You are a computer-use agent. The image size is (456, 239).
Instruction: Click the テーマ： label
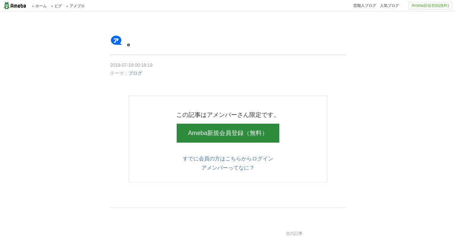pos(119,73)
